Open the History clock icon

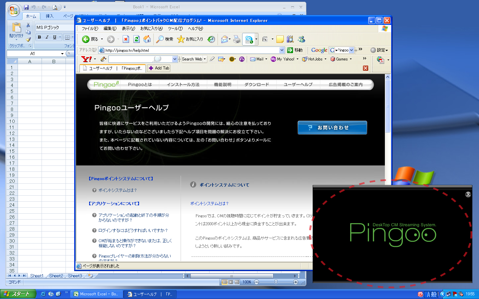(x=211, y=39)
